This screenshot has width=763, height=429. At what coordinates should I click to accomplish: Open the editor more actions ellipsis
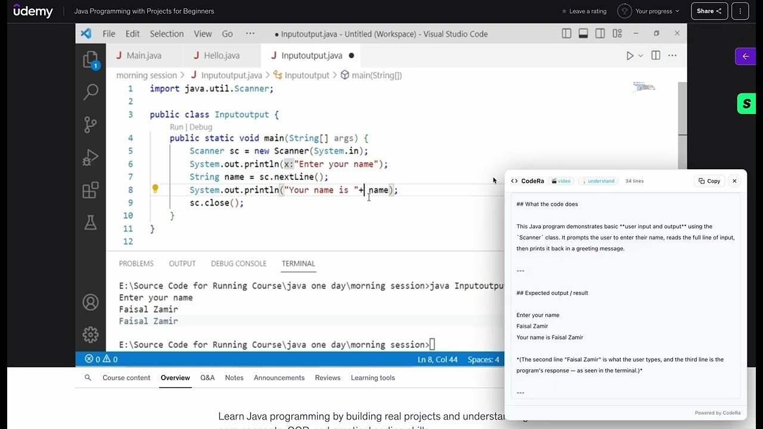pos(672,55)
